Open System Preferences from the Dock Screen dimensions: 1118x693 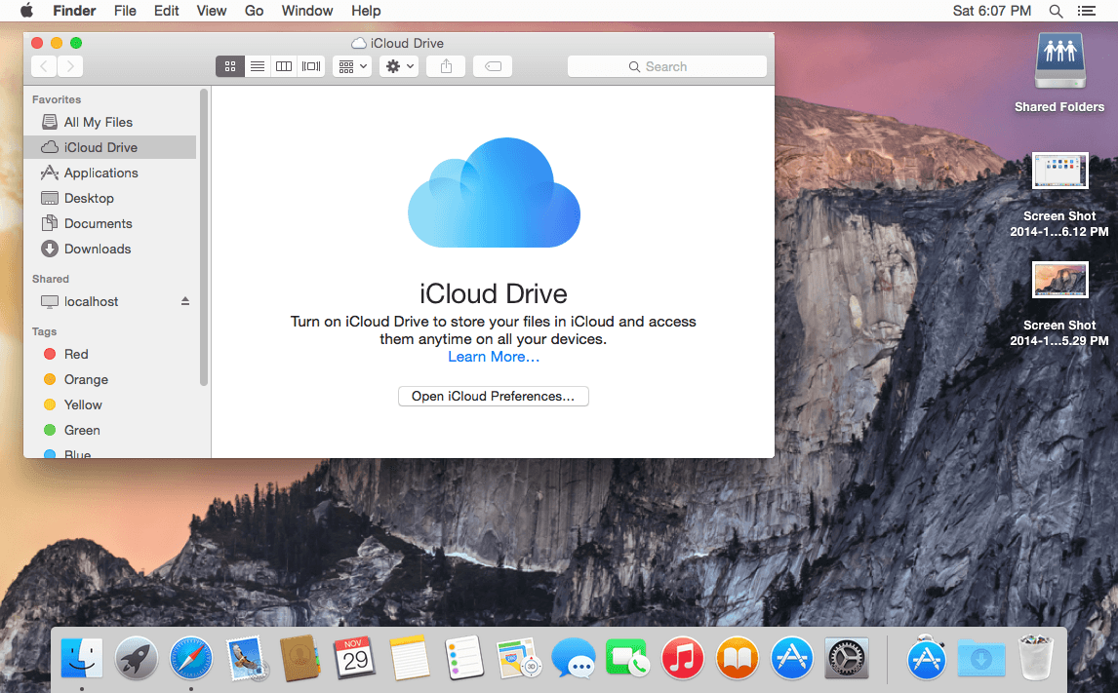click(847, 657)
